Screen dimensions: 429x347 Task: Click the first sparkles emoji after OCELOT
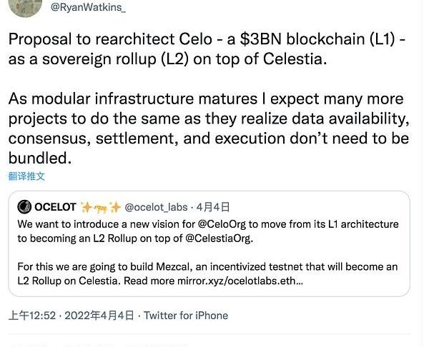(x=87, y=208)
